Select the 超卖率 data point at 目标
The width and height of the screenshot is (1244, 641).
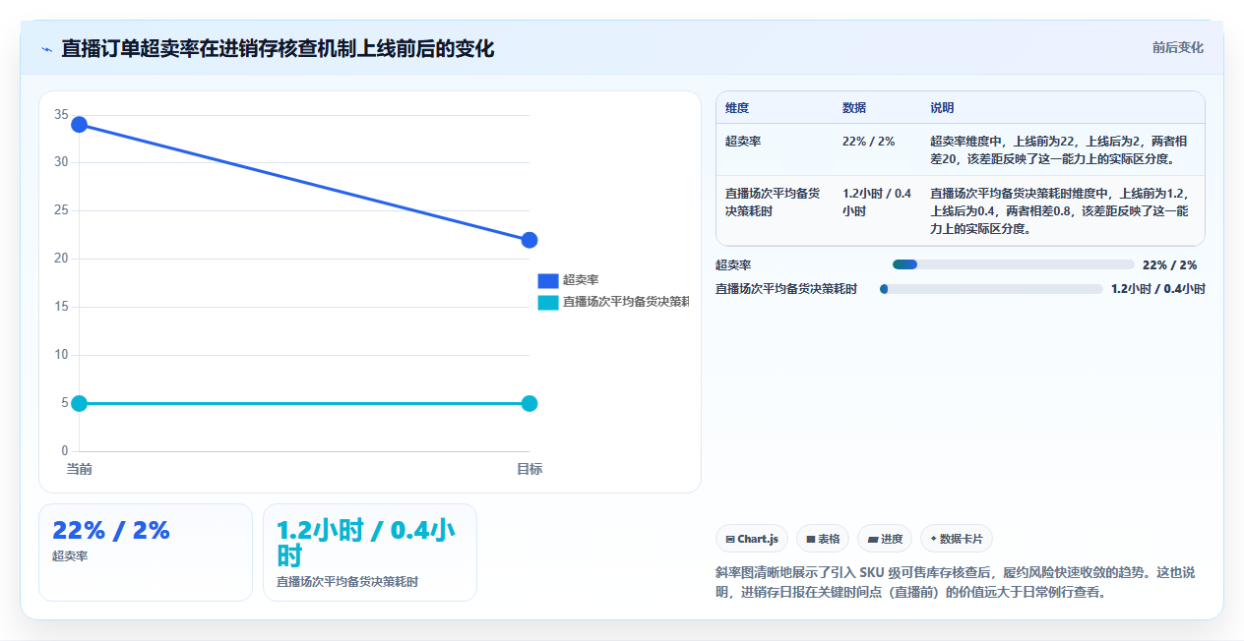(x=529, y=240)
